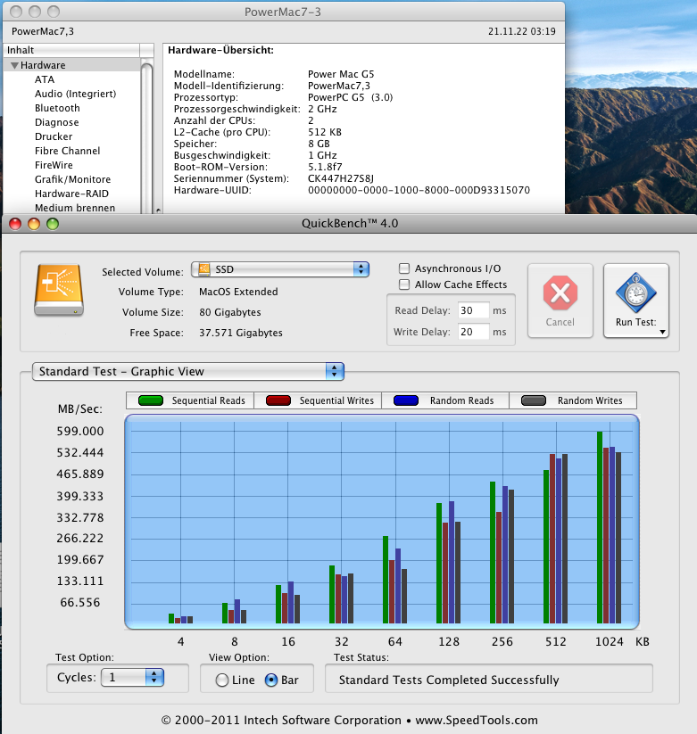697x734 pixels.
Task: Click the red Sequential Writes legend swatch
Action: (278, 400)
